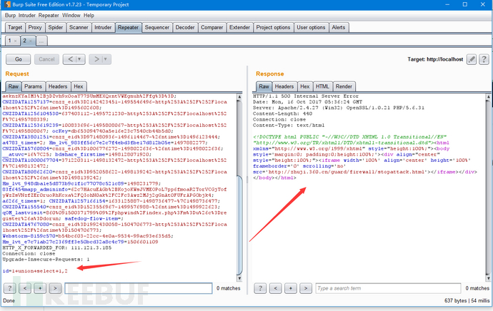
Task: Switch to the Extender tab
Action: (x=239, y=27)
